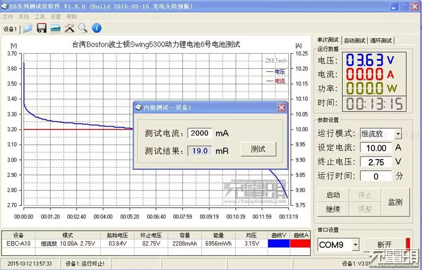Switch to the 循环测试 tab
This screenshot has width=422, height=270.
381,40
